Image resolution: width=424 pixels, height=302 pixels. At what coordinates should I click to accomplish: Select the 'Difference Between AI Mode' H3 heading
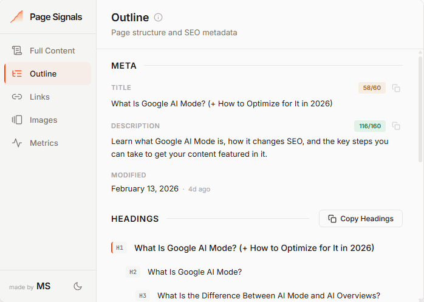click(x=268, y=295)
